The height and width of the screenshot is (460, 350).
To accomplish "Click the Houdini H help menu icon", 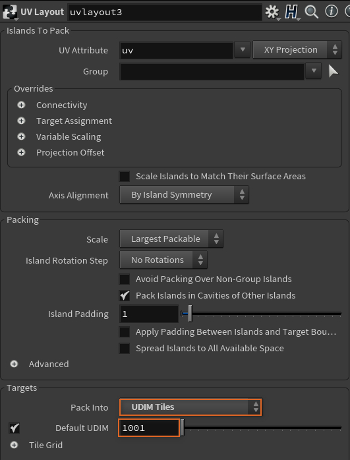I will coord(291,12).
